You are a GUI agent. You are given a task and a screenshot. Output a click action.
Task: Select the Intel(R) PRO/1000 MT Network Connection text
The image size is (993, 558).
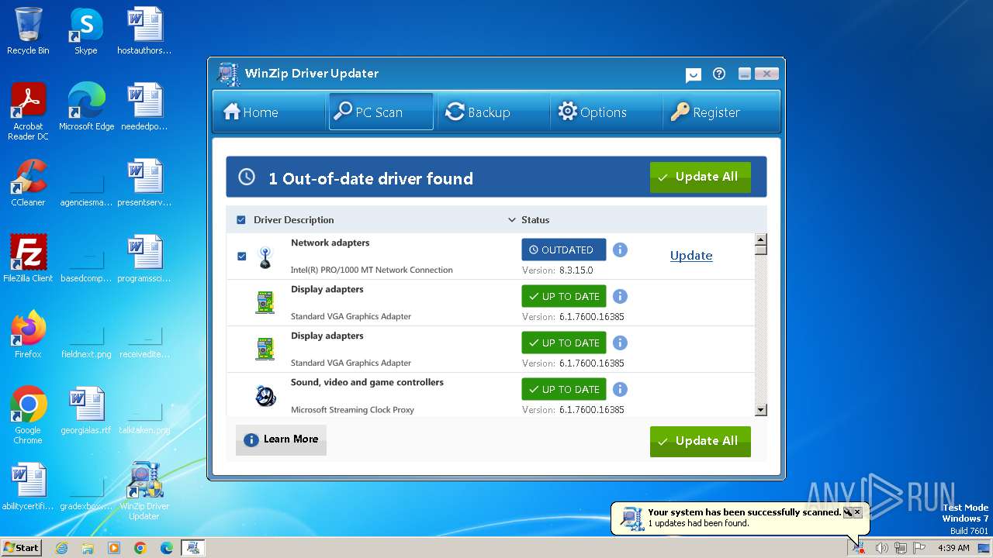point(372,270)
